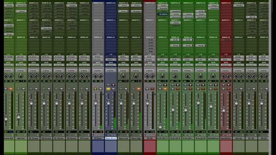The width and height of the screenshot is (276, 155).
Task: Open the group selector on AcGtrStrum
Action: click(x=213, y=71)
